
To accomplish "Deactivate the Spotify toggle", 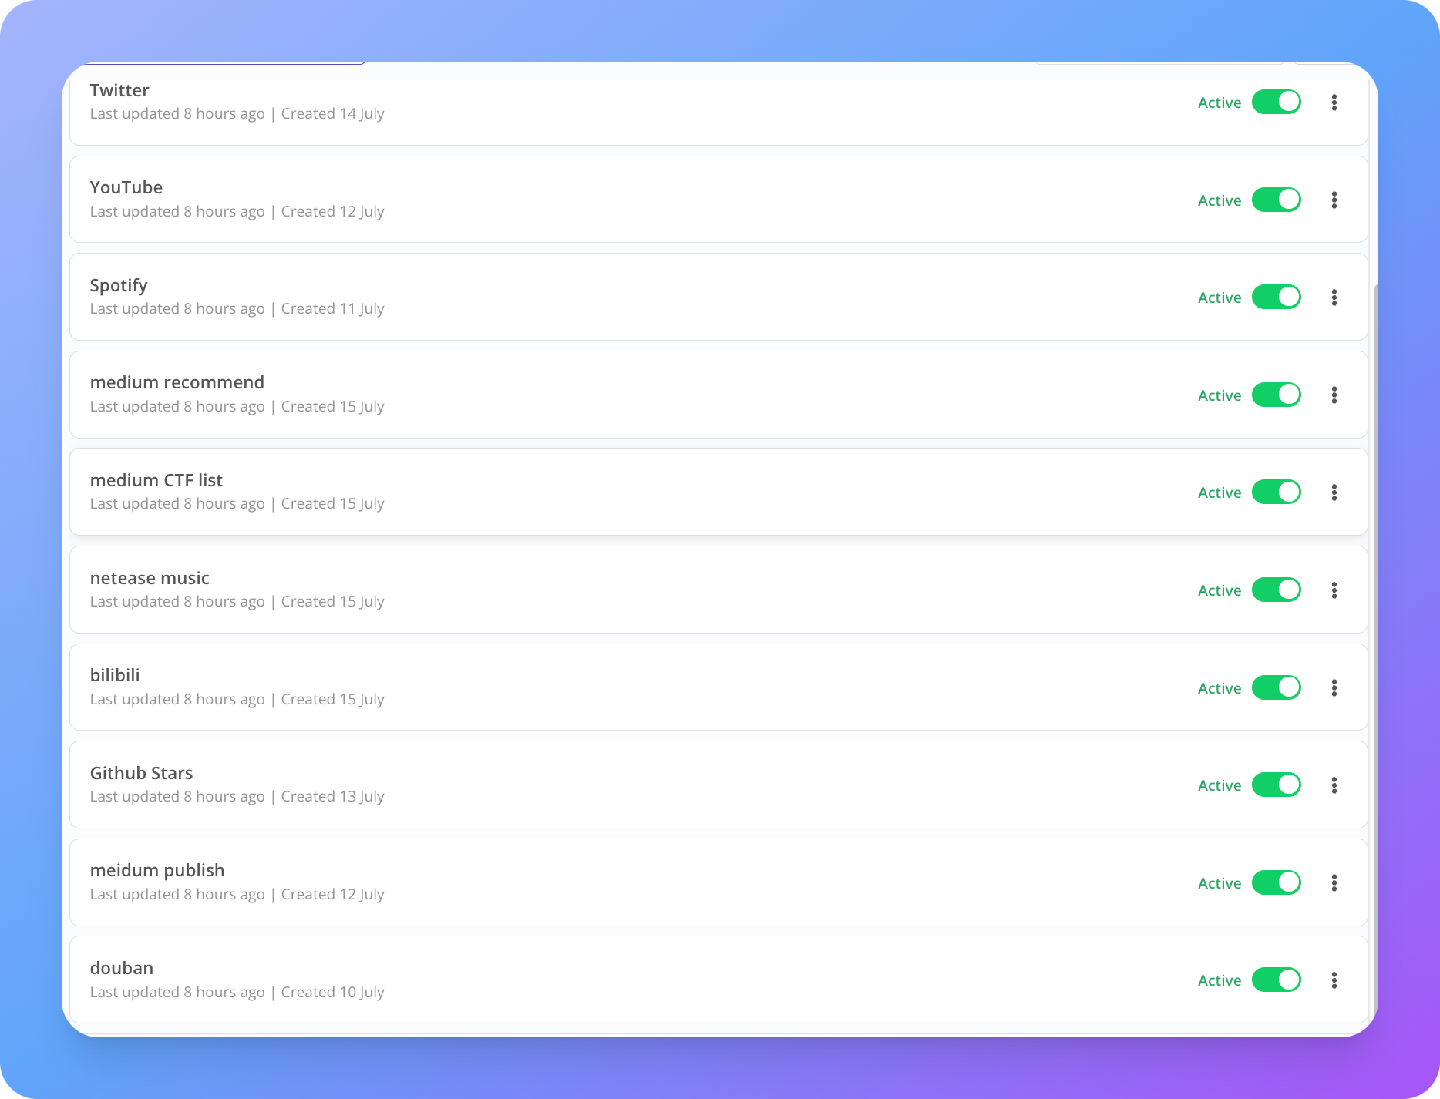I will (1276, 297).
